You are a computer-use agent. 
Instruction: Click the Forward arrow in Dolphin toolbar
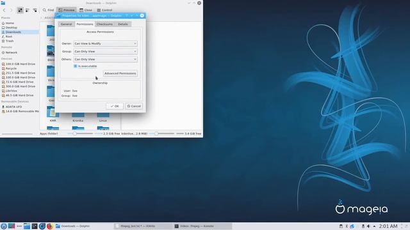coord(11,10)
